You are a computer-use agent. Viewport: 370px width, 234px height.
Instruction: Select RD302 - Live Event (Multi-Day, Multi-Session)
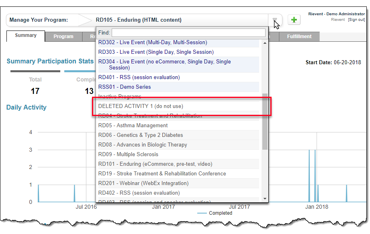(153, 43)
